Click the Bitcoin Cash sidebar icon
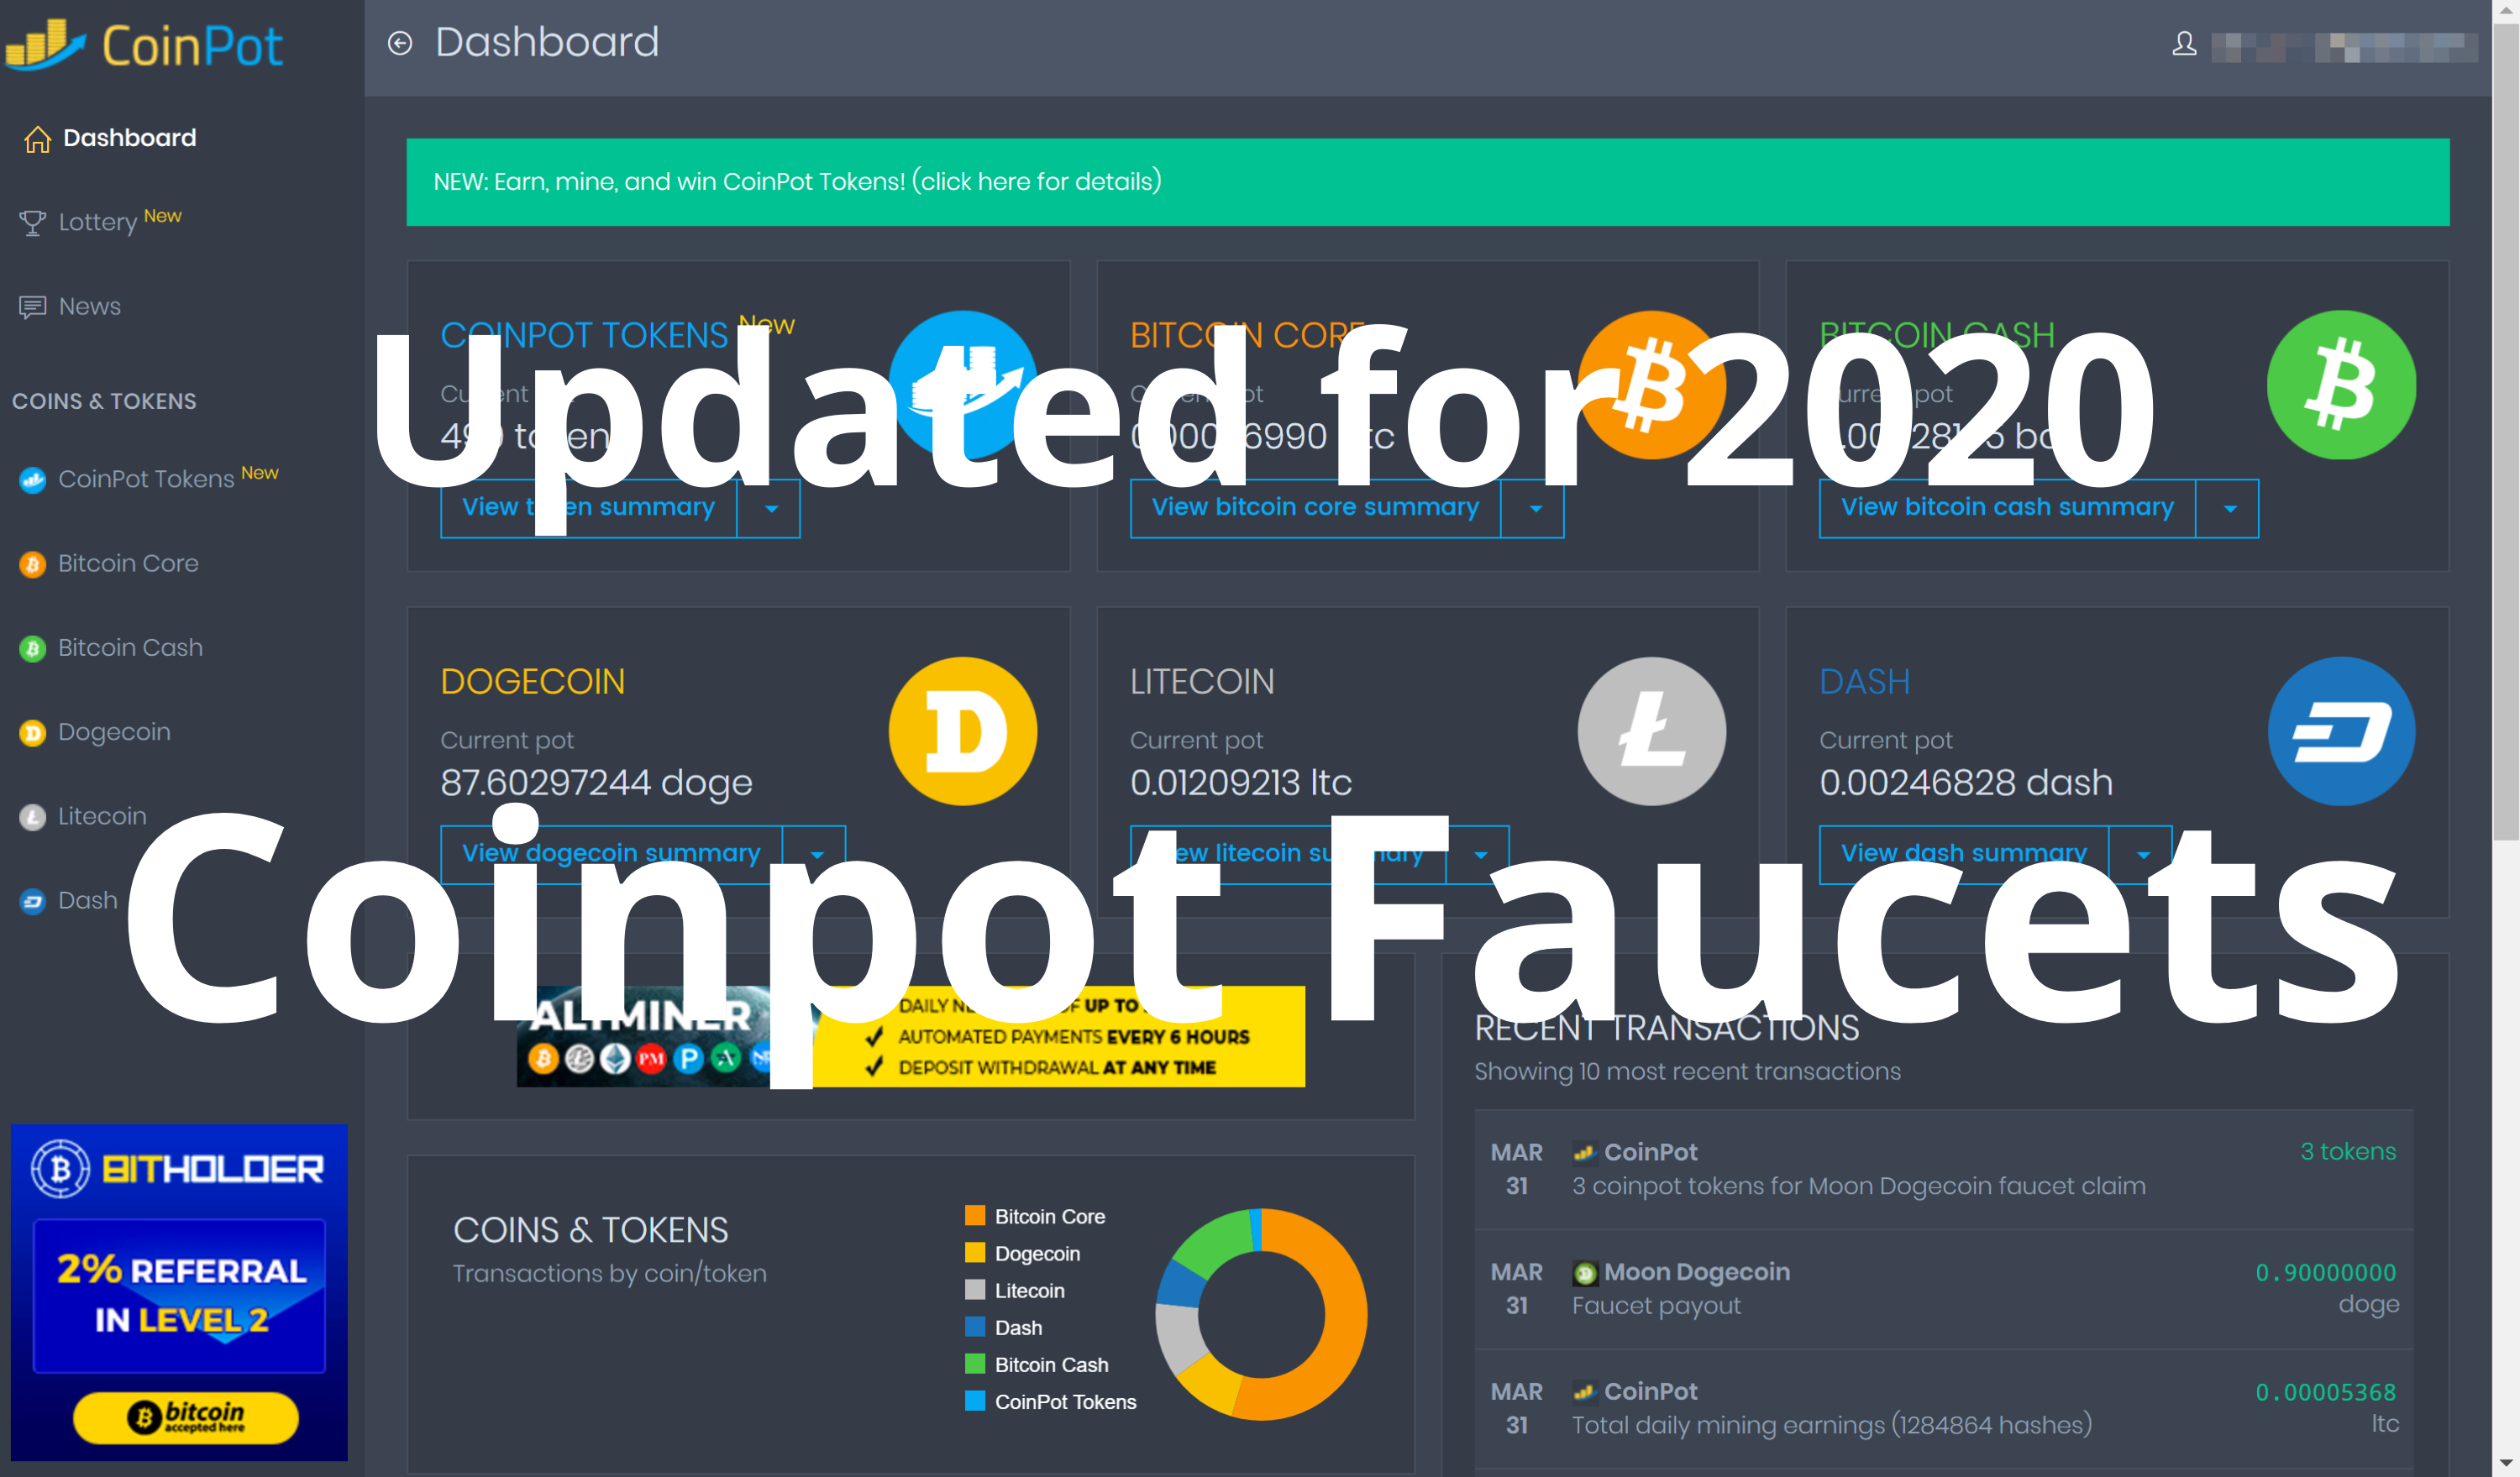This screenshot has width=2520, height=1477. (x=32, y=649)
